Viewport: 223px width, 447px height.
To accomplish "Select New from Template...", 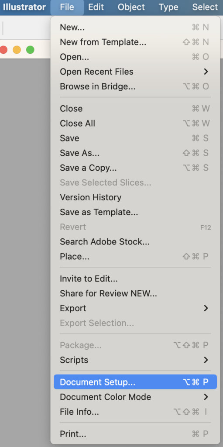I will [135, 42].
